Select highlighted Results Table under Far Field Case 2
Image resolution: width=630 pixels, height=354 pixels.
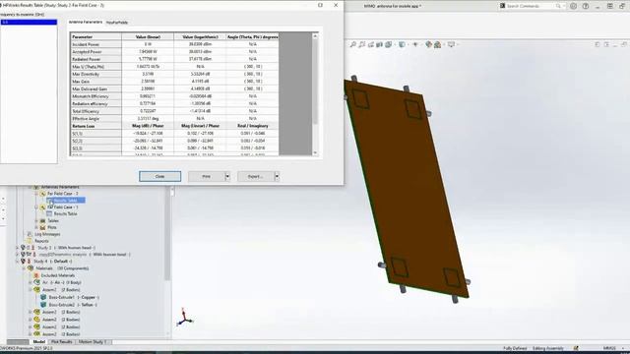66,201
